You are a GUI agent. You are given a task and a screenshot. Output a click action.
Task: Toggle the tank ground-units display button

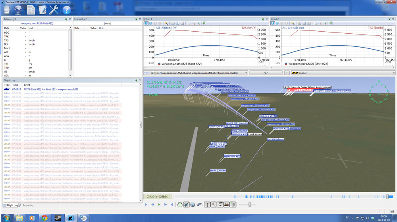227,205
